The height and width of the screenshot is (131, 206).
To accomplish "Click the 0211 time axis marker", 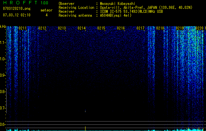I will (23, 28).
